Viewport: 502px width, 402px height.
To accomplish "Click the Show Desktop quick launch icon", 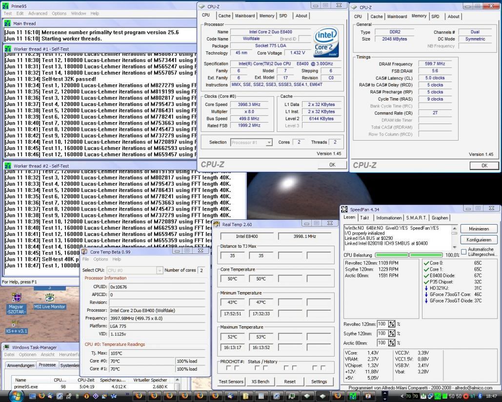I will pyautogui.click(x=32, y=396).
